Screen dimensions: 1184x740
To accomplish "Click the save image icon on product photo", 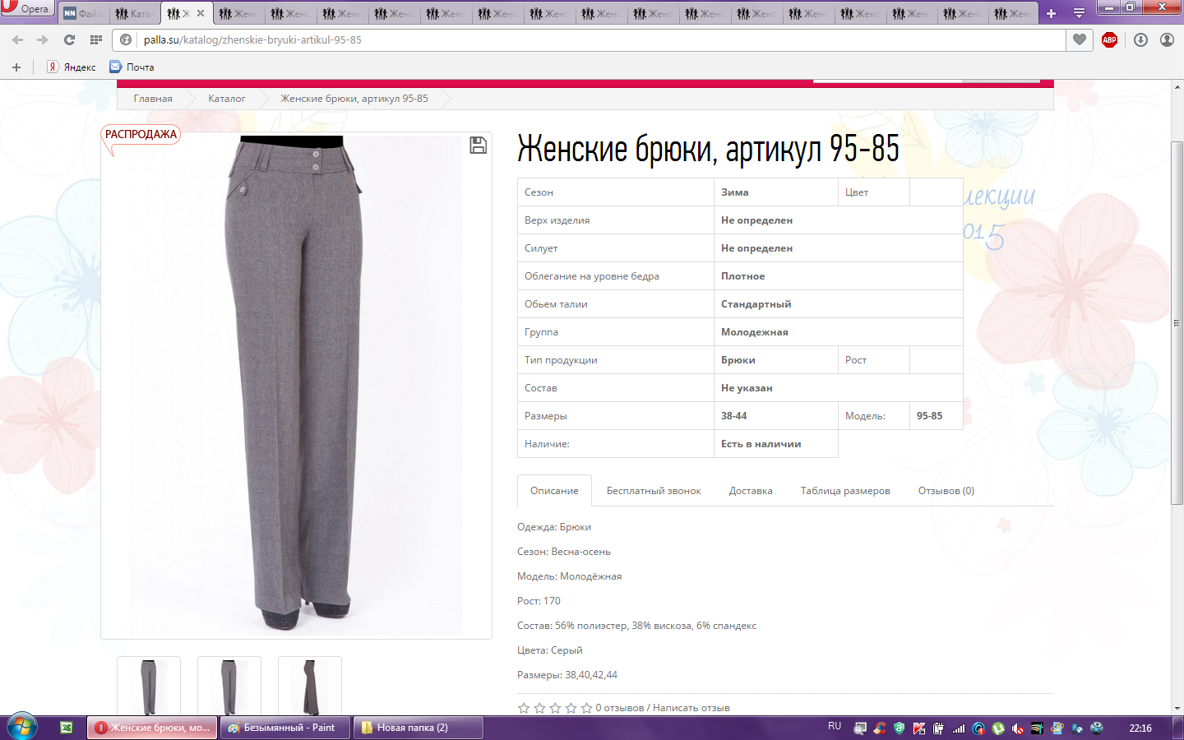I will (478, 146).
